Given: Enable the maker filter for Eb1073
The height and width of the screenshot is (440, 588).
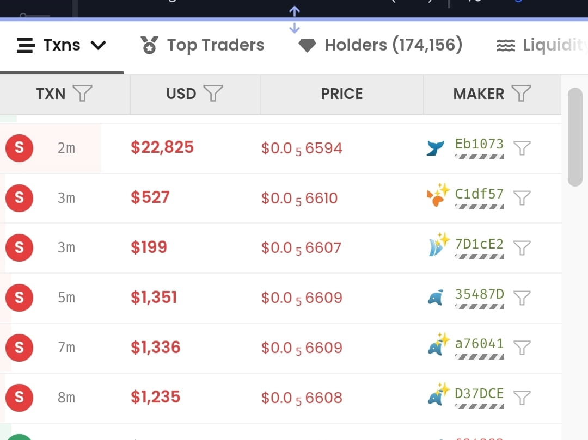Looking at the screenshot, I should tap(522, 147).
